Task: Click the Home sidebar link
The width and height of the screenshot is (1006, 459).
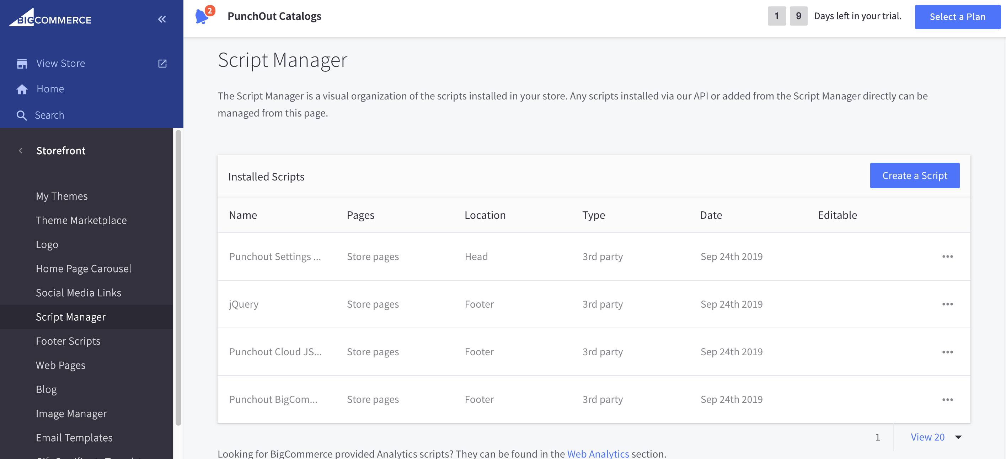Action: [50, 89]
